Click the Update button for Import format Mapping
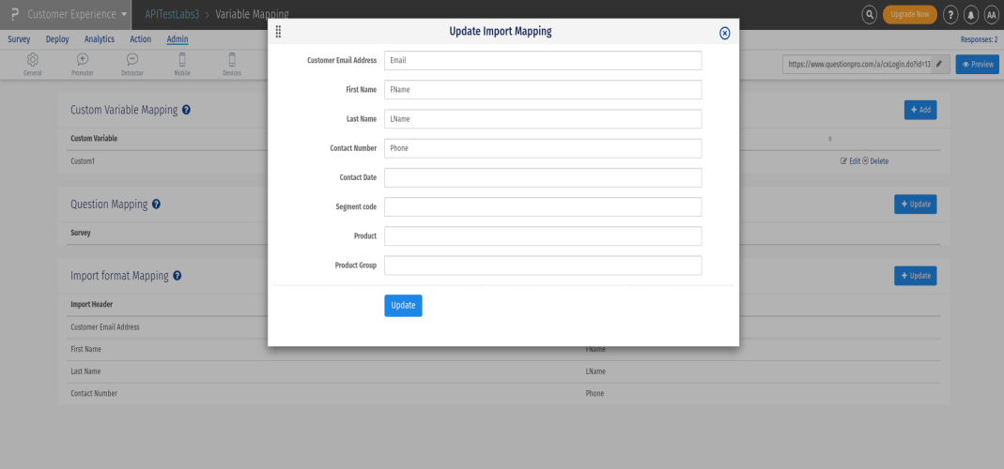The height and width of the screenshot is (469, 1004). [916, 276]
